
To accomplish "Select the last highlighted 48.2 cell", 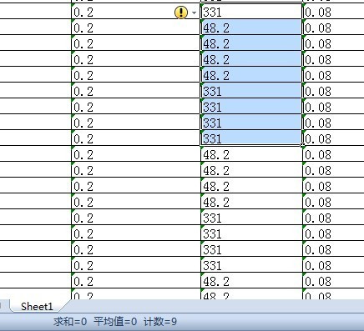I will 251,74.
